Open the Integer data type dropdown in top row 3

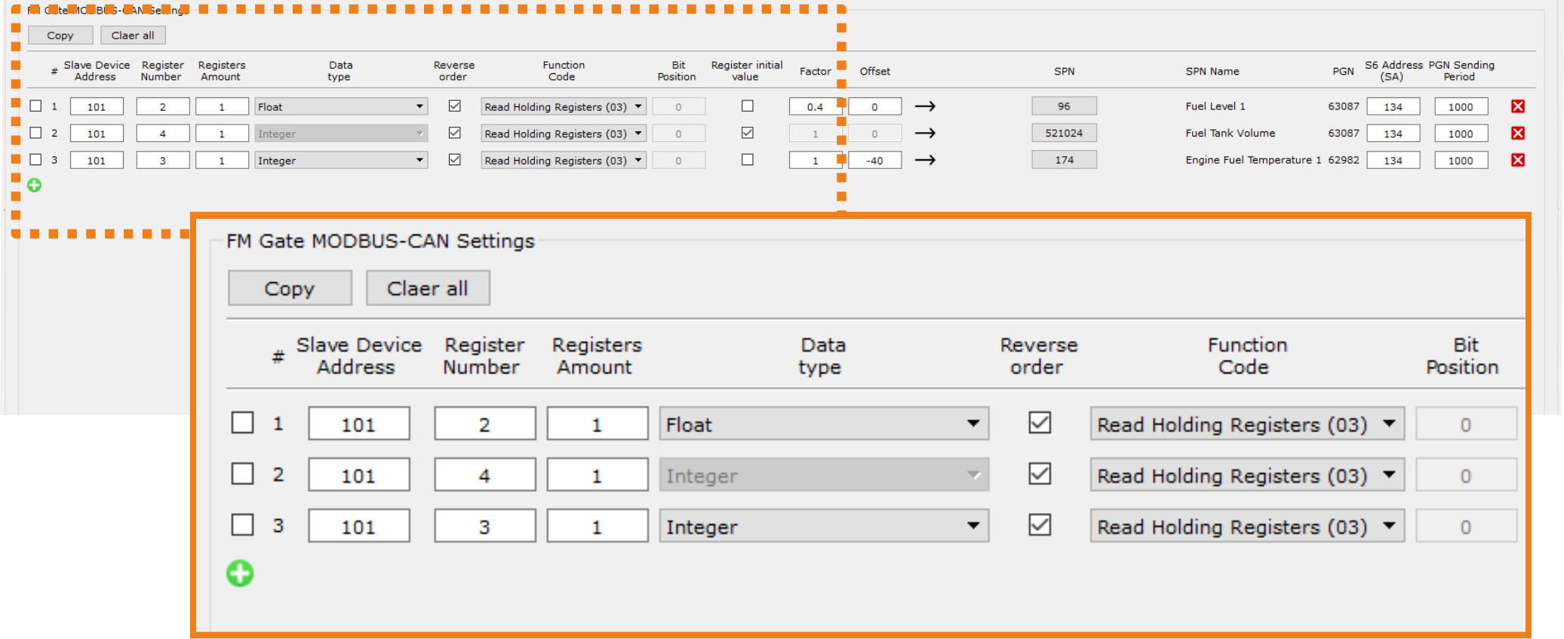(x=341, y=160)
